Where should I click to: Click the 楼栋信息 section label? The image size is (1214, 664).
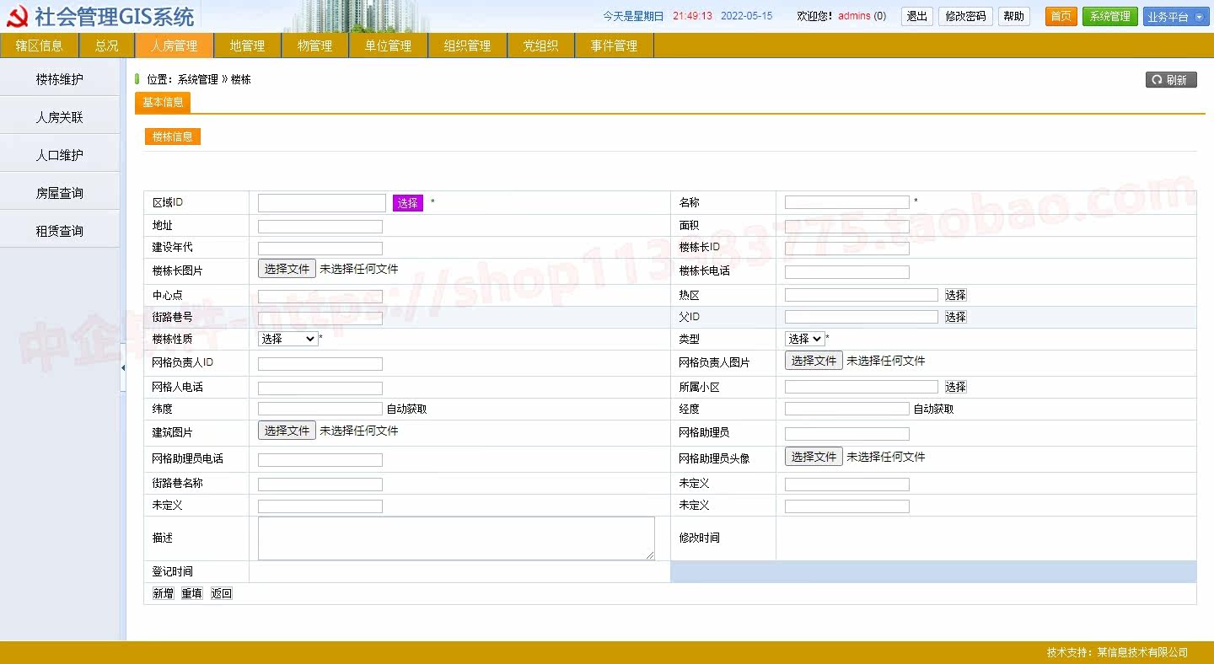point(173,137)
